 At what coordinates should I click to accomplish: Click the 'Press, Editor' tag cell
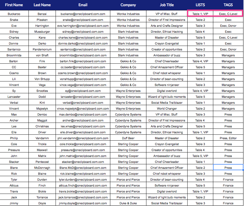228,138
